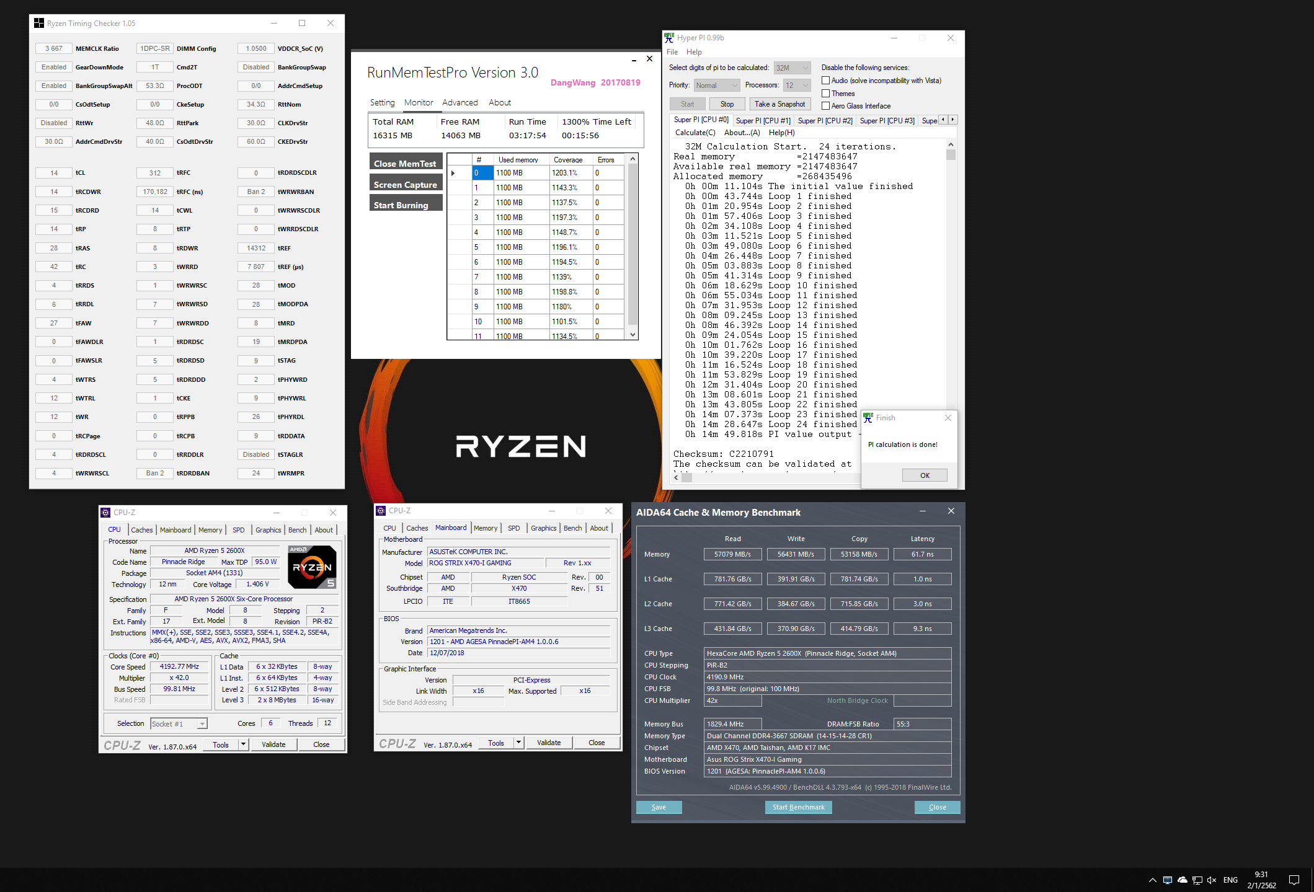The width and height of the screenshot is (1314, 892).
Task: Click the Tools button in left CPU-Z
Action: pyautogui.click(x=221, y=744)
